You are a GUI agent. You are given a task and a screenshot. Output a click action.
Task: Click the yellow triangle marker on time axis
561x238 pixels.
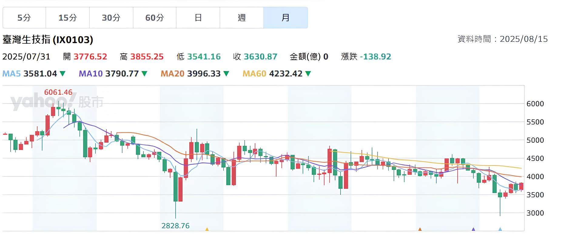point(207,229)
